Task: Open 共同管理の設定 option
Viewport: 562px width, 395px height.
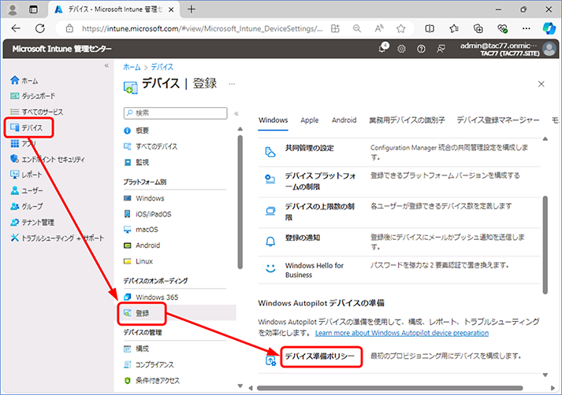Action: tap(309, 148)
